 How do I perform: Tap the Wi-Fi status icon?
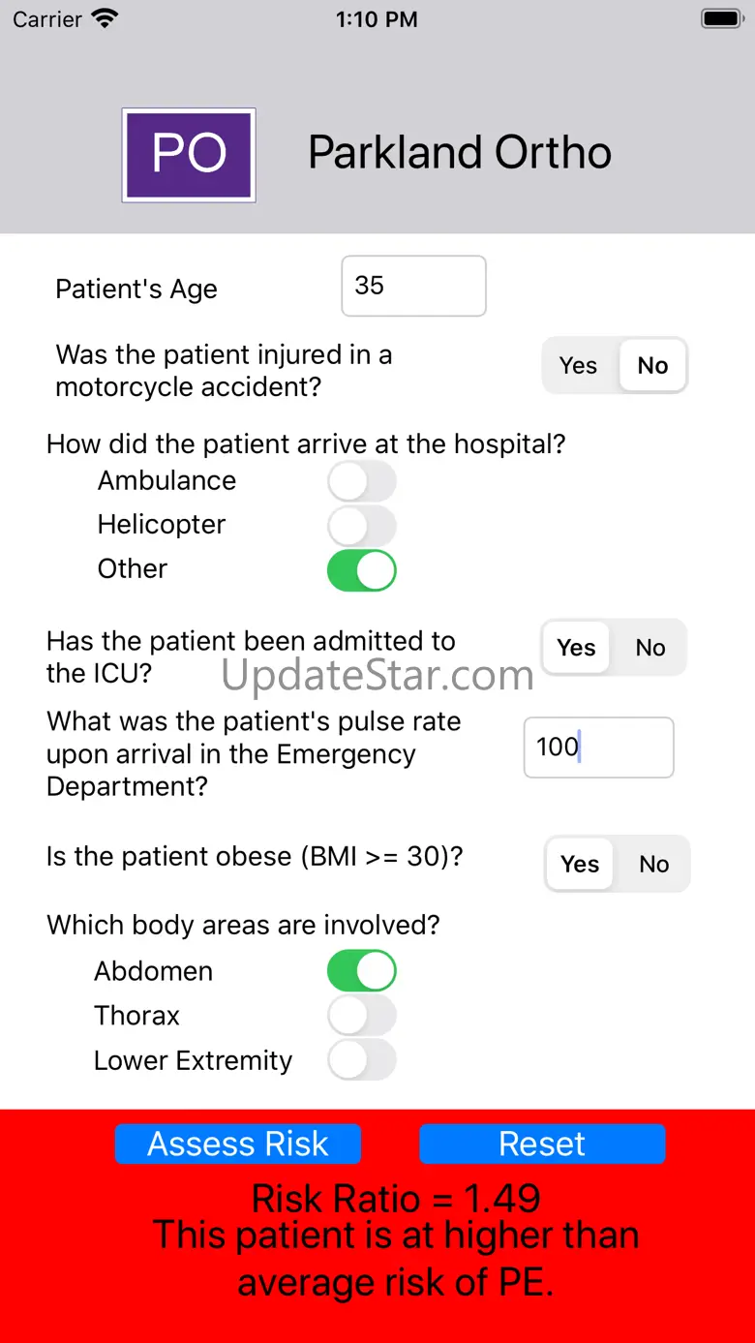tap(104, 18)
